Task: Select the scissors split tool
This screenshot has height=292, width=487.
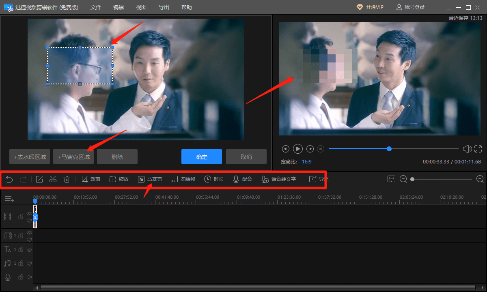Action: [53, 179]
